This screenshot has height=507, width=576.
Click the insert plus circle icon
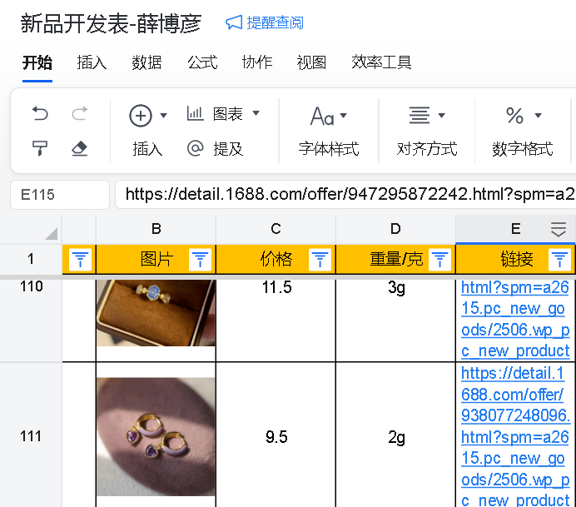point(141,115)
